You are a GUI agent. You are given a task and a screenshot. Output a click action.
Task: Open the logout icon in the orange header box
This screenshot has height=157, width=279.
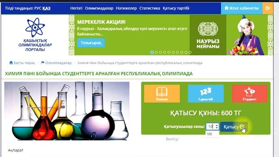coord(268,8)
